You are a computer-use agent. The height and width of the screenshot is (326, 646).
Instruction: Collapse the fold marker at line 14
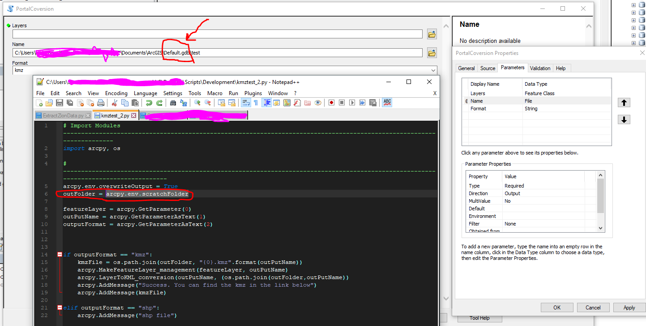(x=60, y=255)
